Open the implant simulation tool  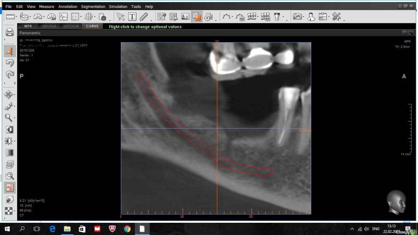pos(277,16)
